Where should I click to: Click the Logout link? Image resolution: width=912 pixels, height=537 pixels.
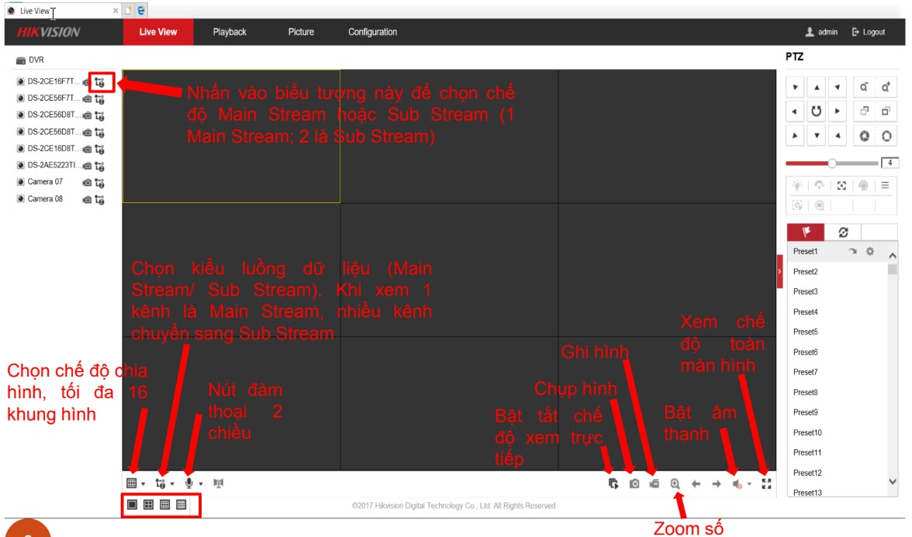pos(868,32)
